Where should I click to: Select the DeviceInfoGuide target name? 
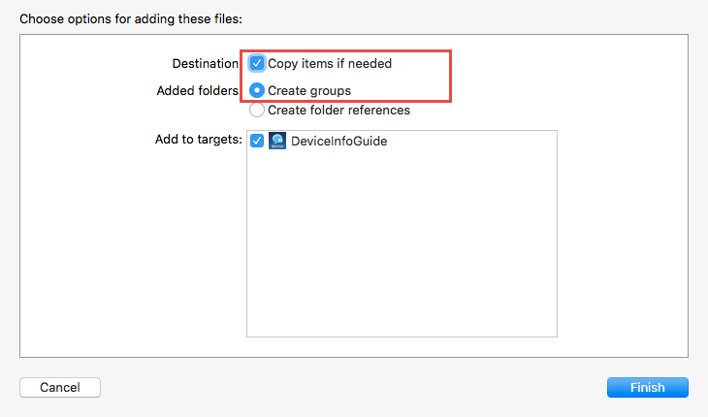[x=339, y=141]
